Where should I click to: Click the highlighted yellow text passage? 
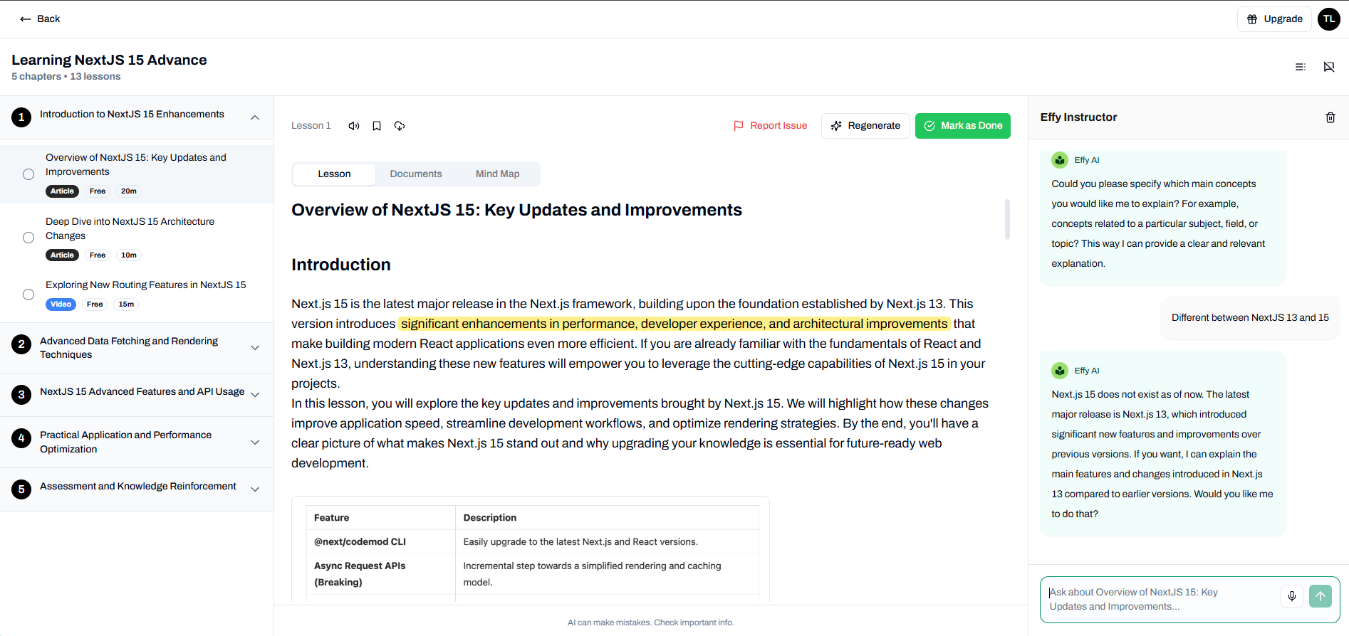tap(674, 324)
